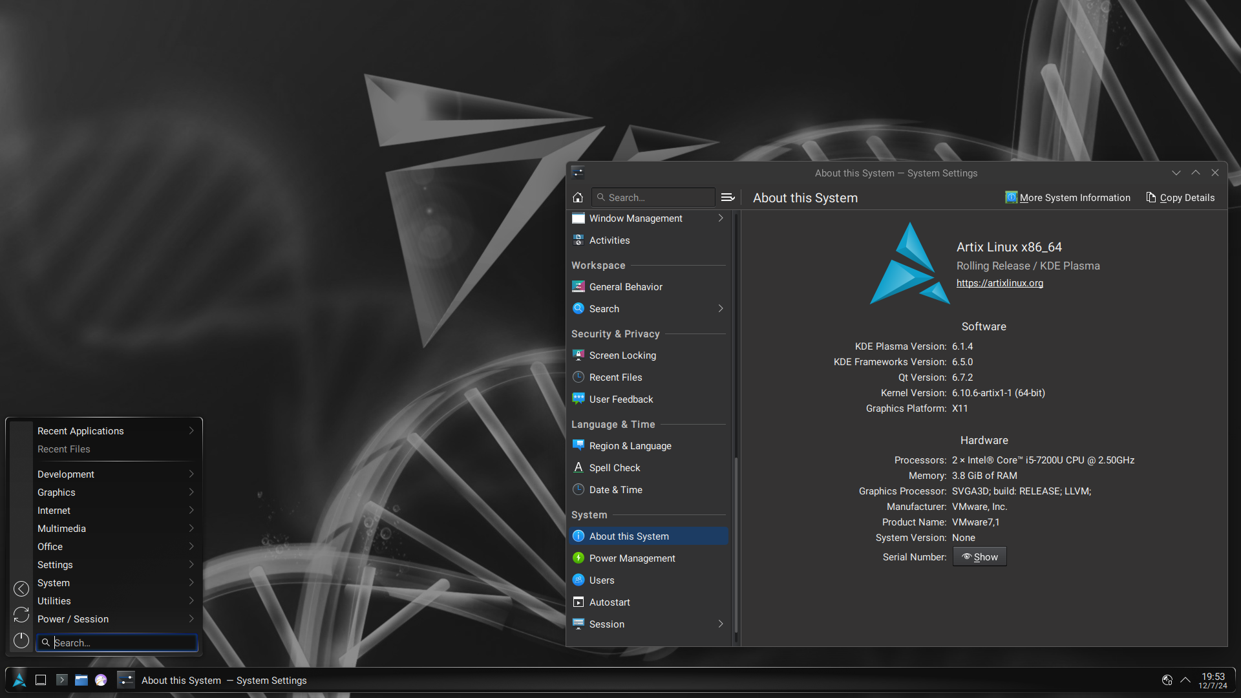Click the network tray icon
Screen dimensions: 1241x698
(x=1167, y=680)
